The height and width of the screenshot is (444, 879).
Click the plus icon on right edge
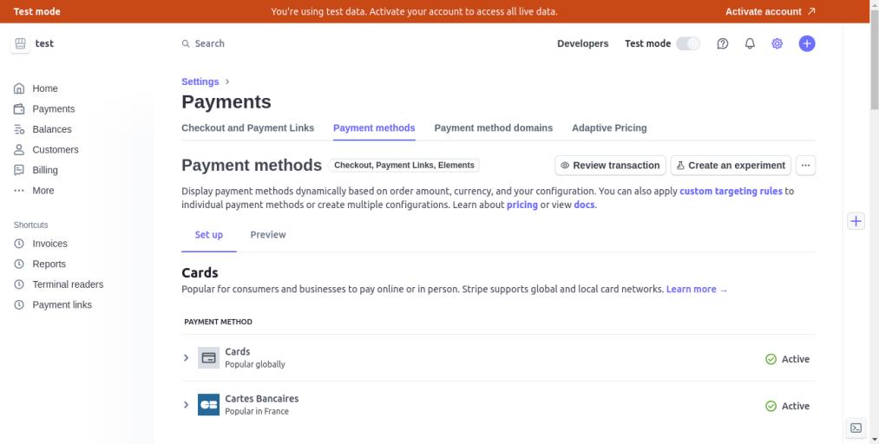point(856,221)
